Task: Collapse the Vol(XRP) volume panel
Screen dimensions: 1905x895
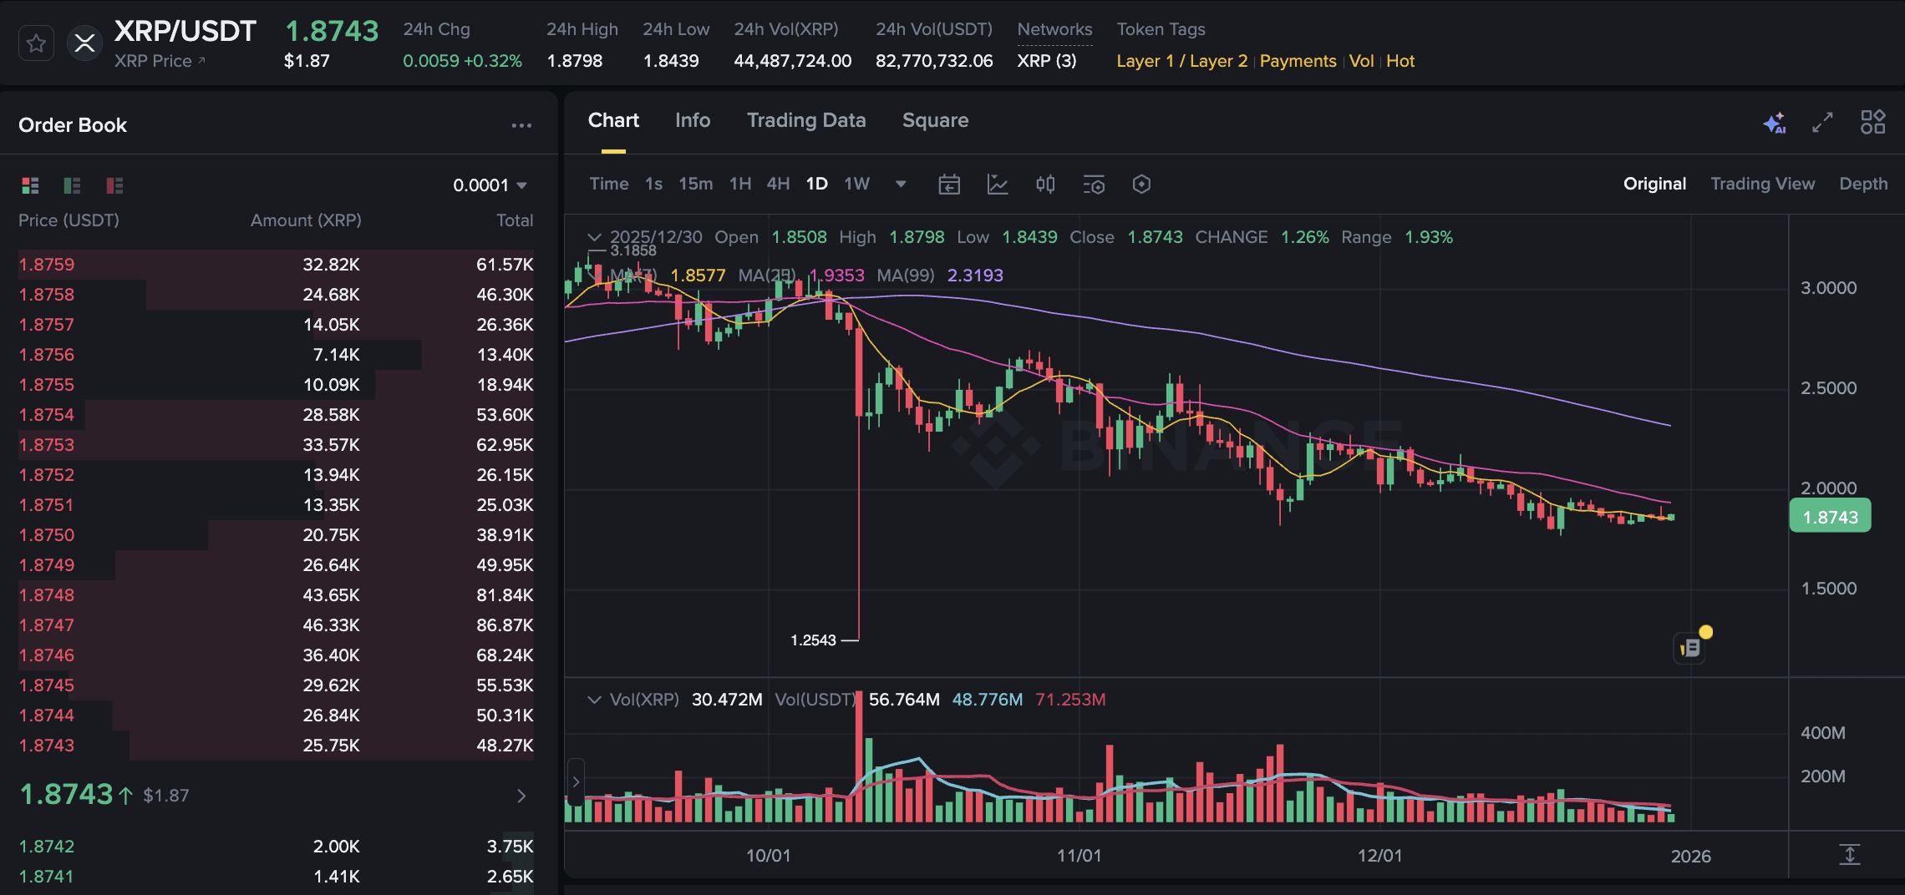Action: (x=595, y=700)
